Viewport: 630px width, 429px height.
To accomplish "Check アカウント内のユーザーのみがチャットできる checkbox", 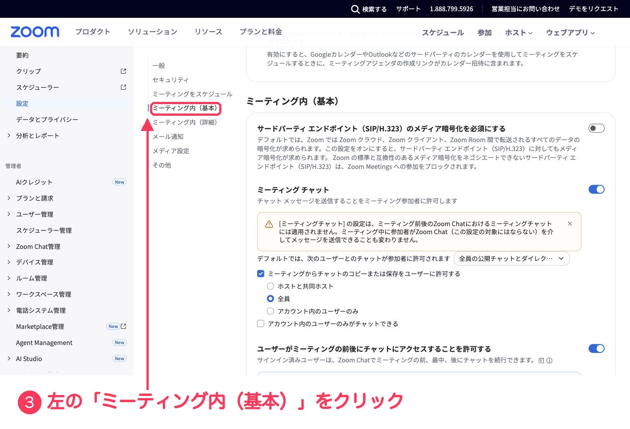I will click(x=261, y=324).
